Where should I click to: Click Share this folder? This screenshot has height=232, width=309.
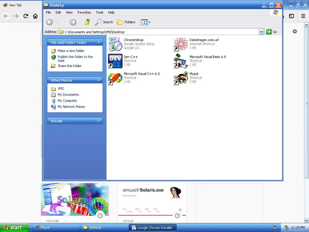70,66
